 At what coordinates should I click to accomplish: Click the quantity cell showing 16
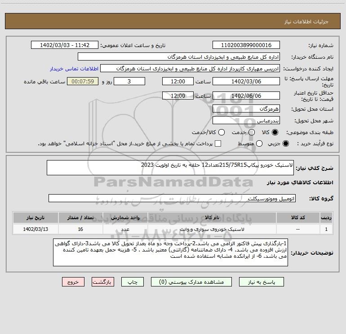pos(80,229)
